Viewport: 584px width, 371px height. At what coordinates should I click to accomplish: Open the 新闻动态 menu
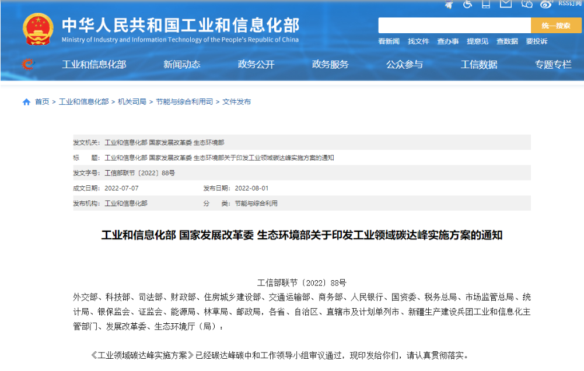click(x=181, y=65)
